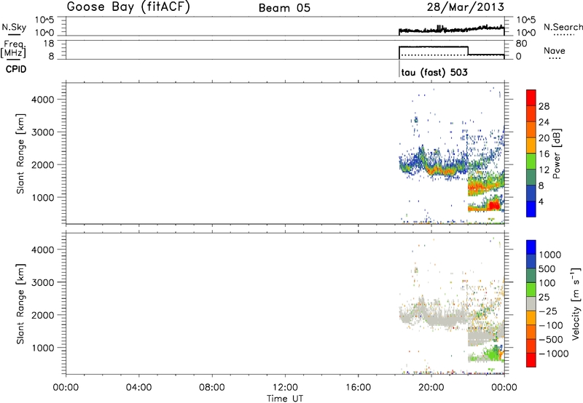Select the "20:00" time tick label
The width and height of the screenshot is (583, 403).
point(431,388)
